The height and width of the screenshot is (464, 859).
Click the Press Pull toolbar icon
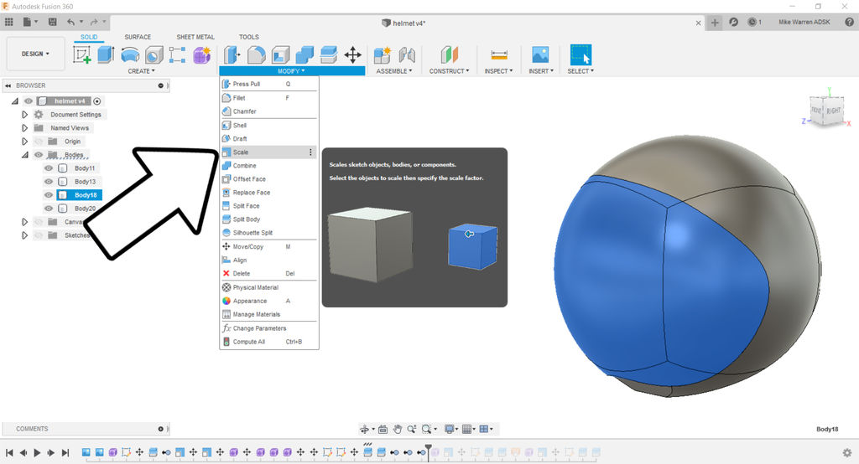[232, 54]
